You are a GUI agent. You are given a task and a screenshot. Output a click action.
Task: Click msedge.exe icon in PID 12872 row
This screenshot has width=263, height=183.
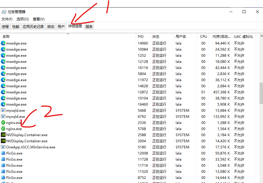point(3,92)
